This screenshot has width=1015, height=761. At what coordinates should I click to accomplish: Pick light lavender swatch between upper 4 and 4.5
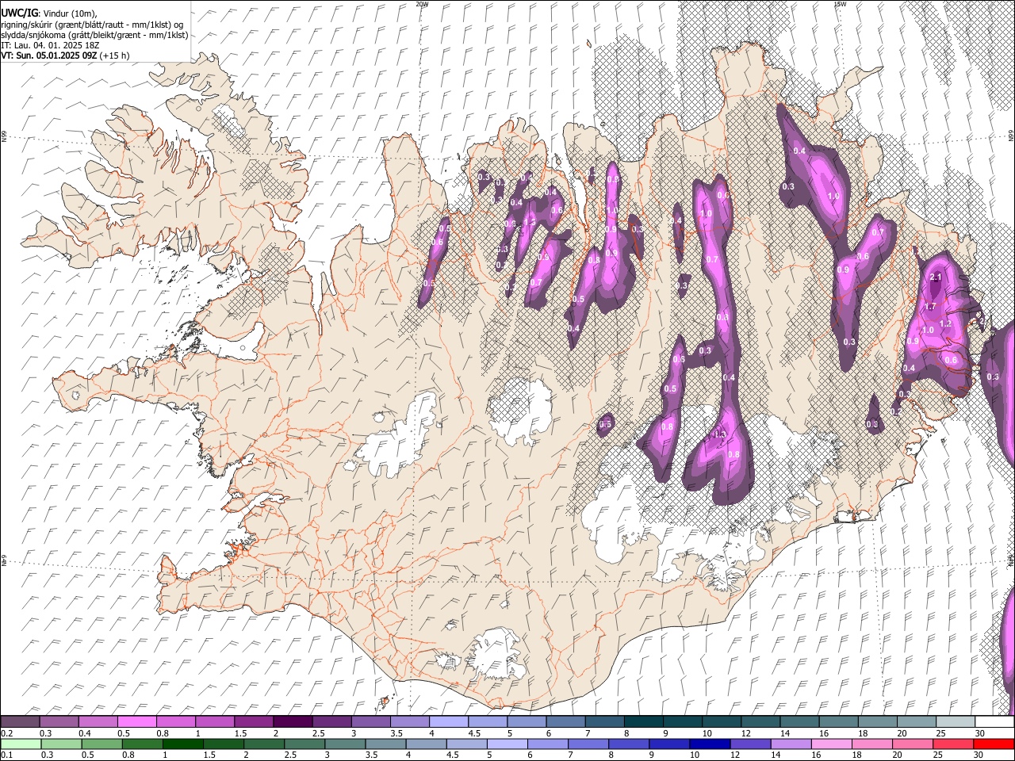click(449, 721)
